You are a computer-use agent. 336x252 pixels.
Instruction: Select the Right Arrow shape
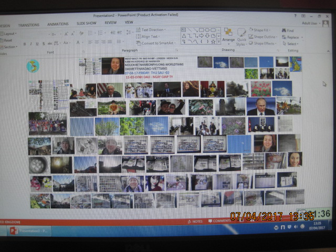(x=201, y=36)
